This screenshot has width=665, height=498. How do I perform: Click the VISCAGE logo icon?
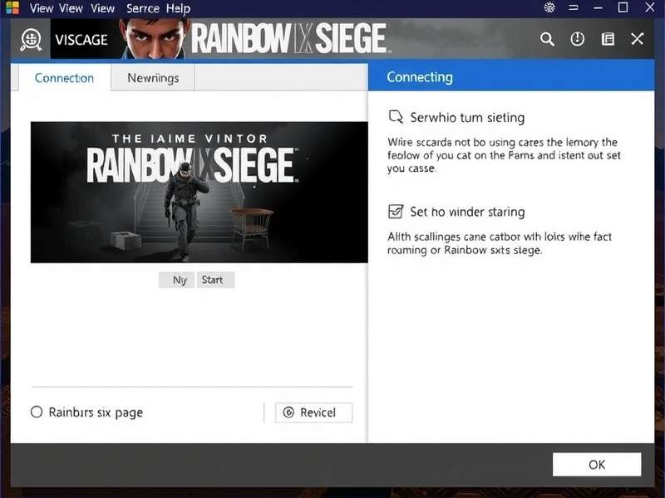click(31, 39)
